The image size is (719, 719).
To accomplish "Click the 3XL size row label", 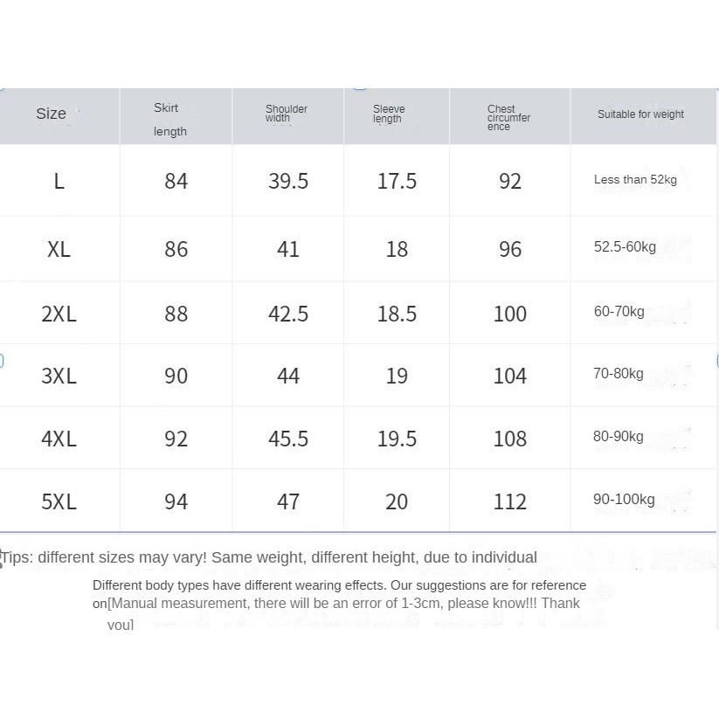I will point(59,376).
